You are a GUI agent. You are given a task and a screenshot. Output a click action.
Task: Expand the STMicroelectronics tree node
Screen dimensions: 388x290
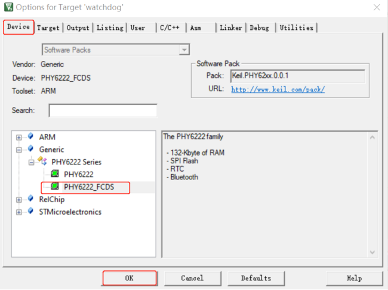tap(19, 212)
